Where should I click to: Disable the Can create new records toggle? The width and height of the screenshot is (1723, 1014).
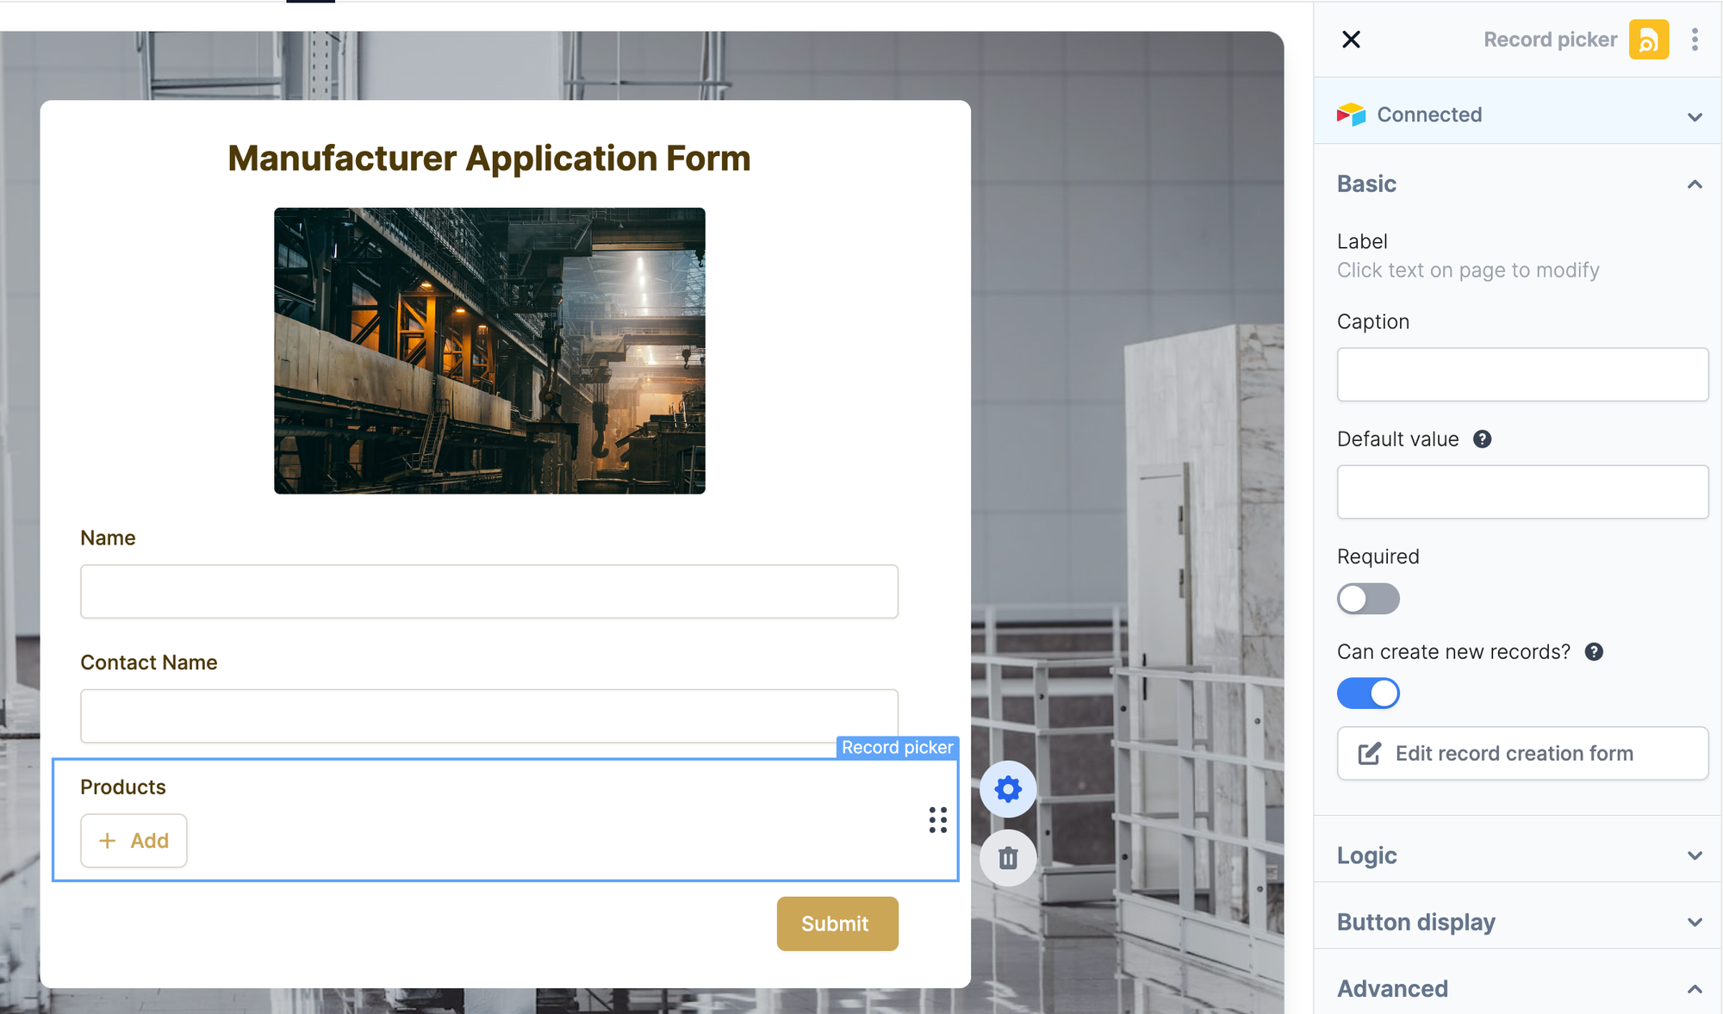(x=1368, y=692)
